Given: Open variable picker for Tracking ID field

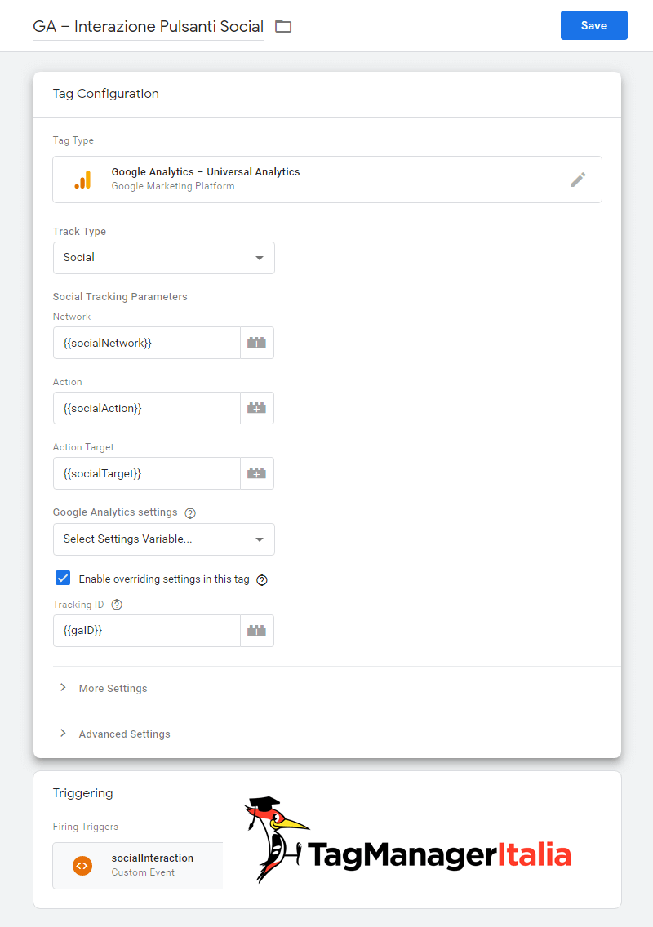Looking at the screenshot, I should click(x=256, y=631).
